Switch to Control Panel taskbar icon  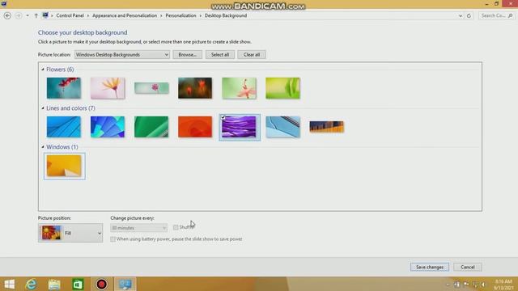tap(125, 284)
